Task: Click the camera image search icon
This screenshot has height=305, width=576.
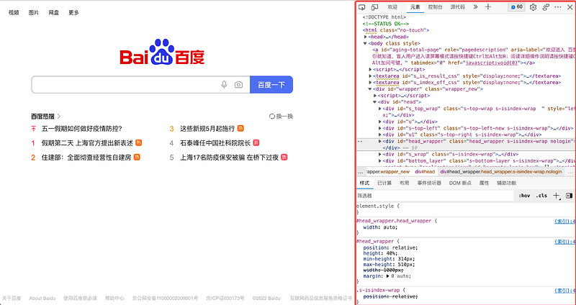Action: pyautogui.click(x=238, y=85)
